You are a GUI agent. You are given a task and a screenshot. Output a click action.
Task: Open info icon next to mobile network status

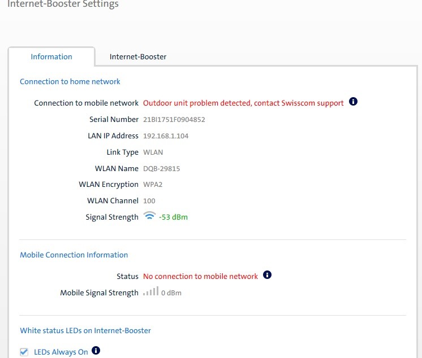(268, 276)
